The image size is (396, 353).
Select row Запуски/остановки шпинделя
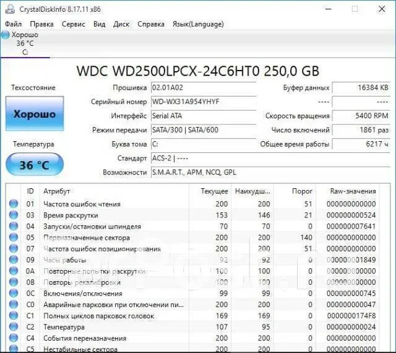click(x=192, y=226)
